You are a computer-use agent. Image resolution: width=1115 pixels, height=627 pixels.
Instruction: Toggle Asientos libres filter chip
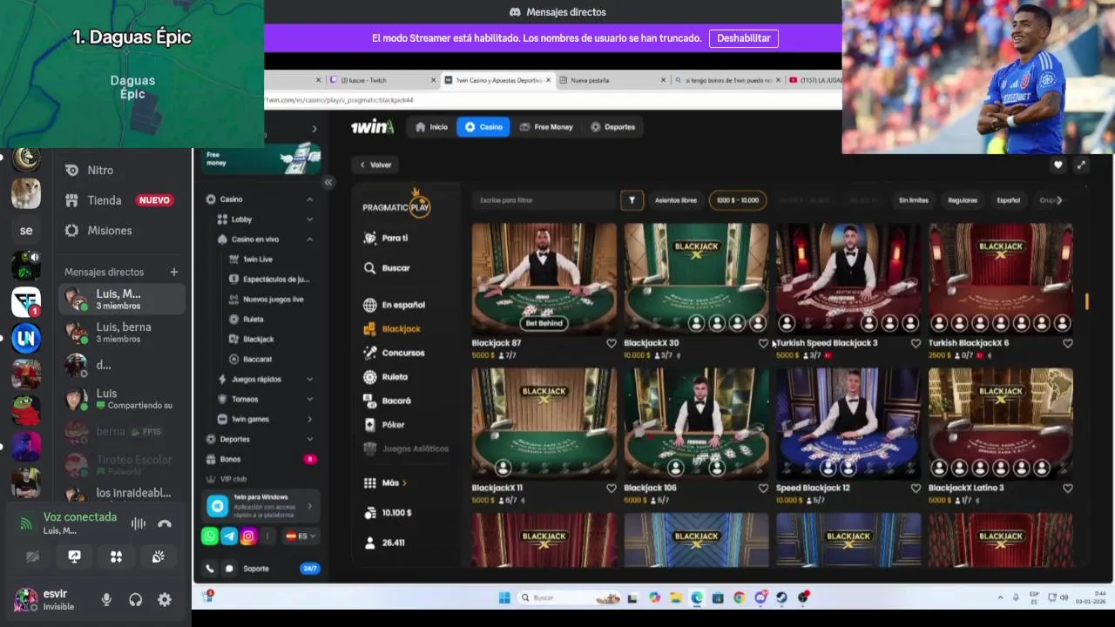pos(676,200)
